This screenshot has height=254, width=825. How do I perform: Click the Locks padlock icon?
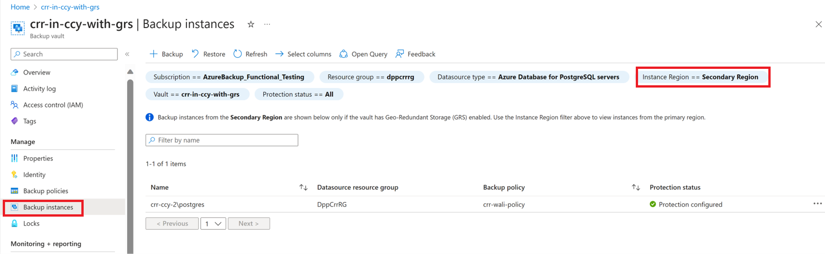coord(15,223)
